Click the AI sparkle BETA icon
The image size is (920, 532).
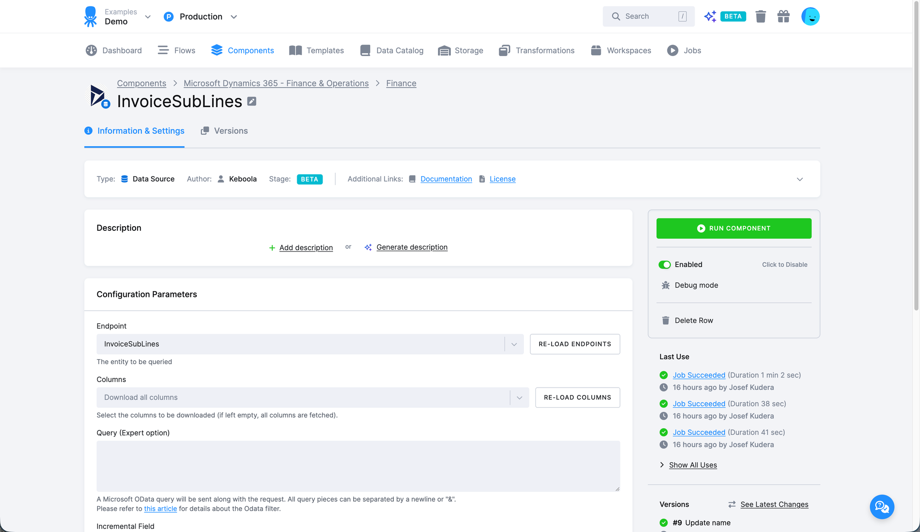click(710, 17)
